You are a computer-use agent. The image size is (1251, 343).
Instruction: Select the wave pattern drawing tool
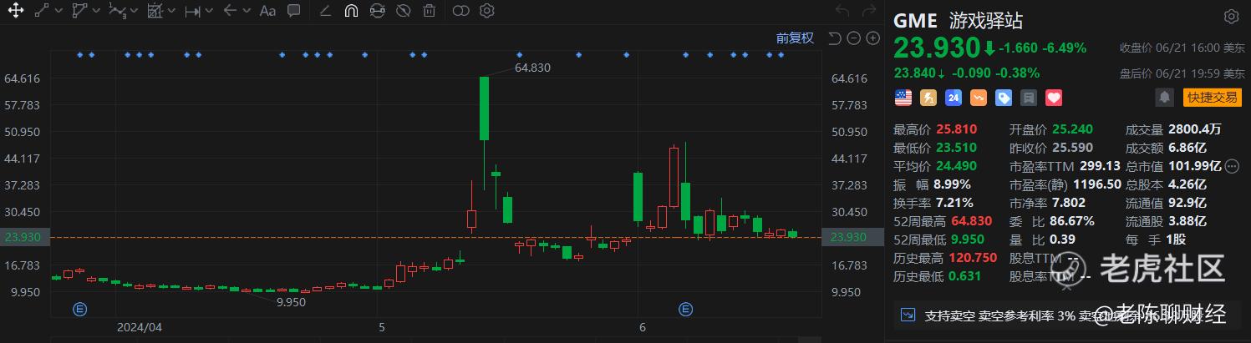pos(118,11)
